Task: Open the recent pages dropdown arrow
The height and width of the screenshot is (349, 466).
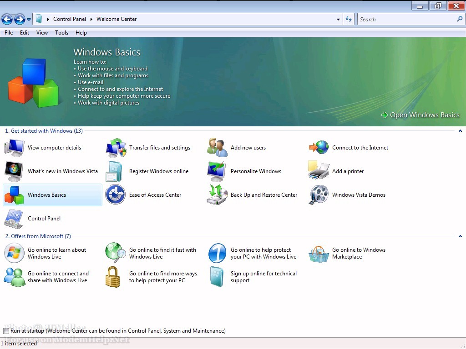Action: click(29, 20)
